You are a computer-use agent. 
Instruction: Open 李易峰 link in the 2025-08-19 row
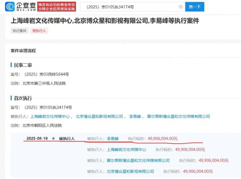point(113,139)
